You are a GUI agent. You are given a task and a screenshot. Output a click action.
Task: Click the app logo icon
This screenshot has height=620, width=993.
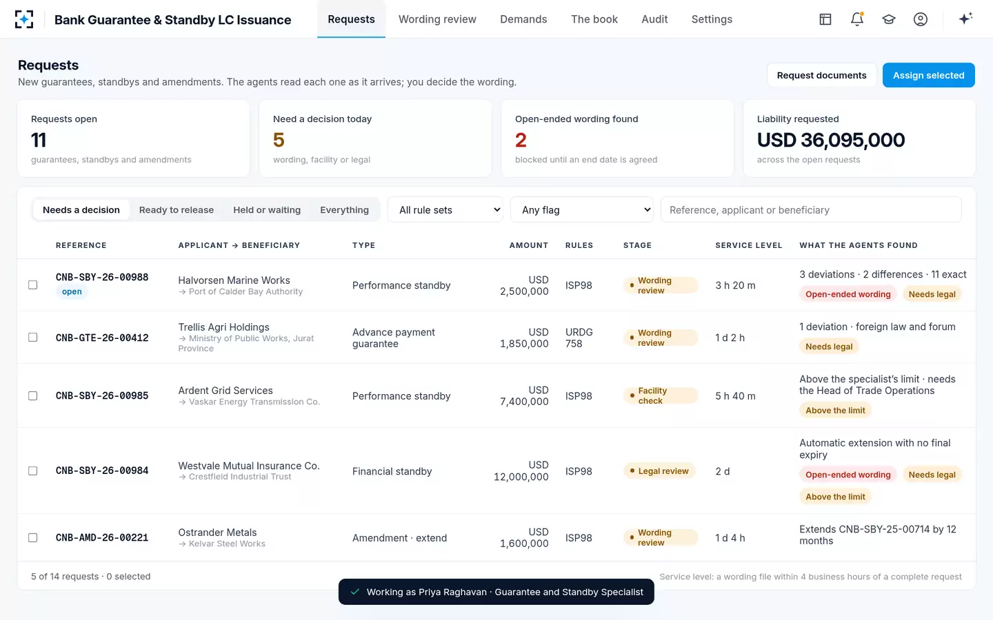(24, 19)
